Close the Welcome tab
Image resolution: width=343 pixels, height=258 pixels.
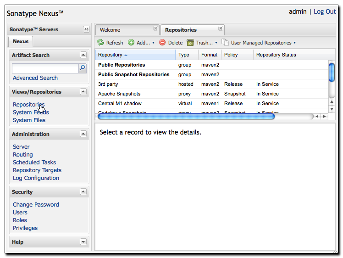point(155,28)
